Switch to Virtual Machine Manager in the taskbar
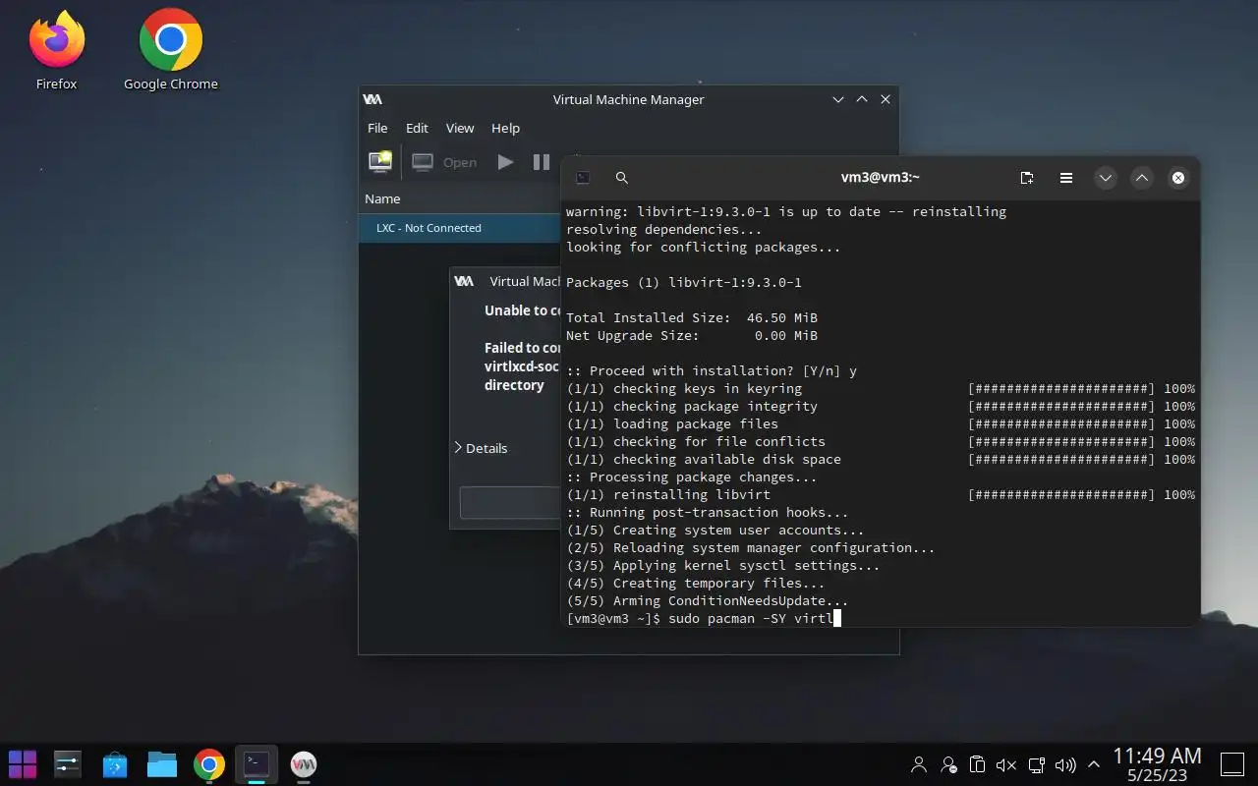 (x=304, y=764)
